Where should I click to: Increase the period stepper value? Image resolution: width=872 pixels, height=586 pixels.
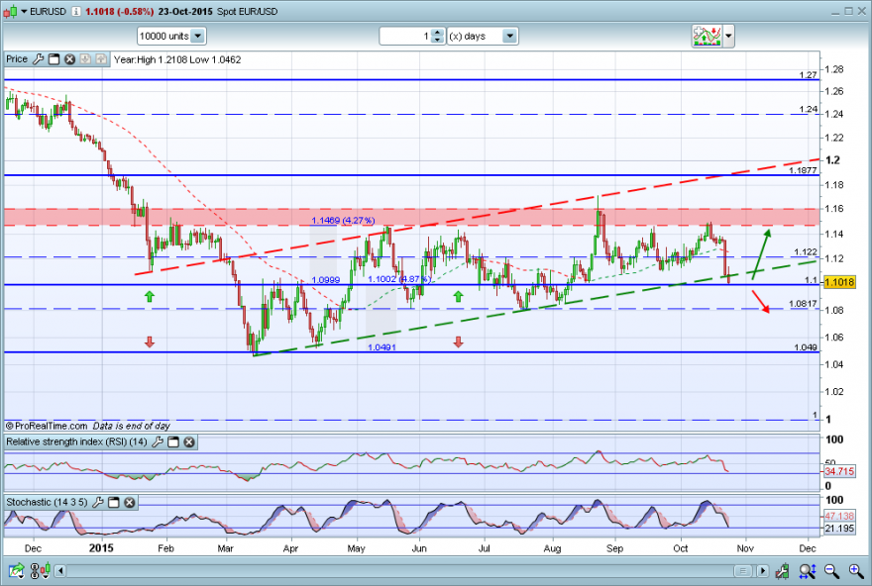(438, 33)
